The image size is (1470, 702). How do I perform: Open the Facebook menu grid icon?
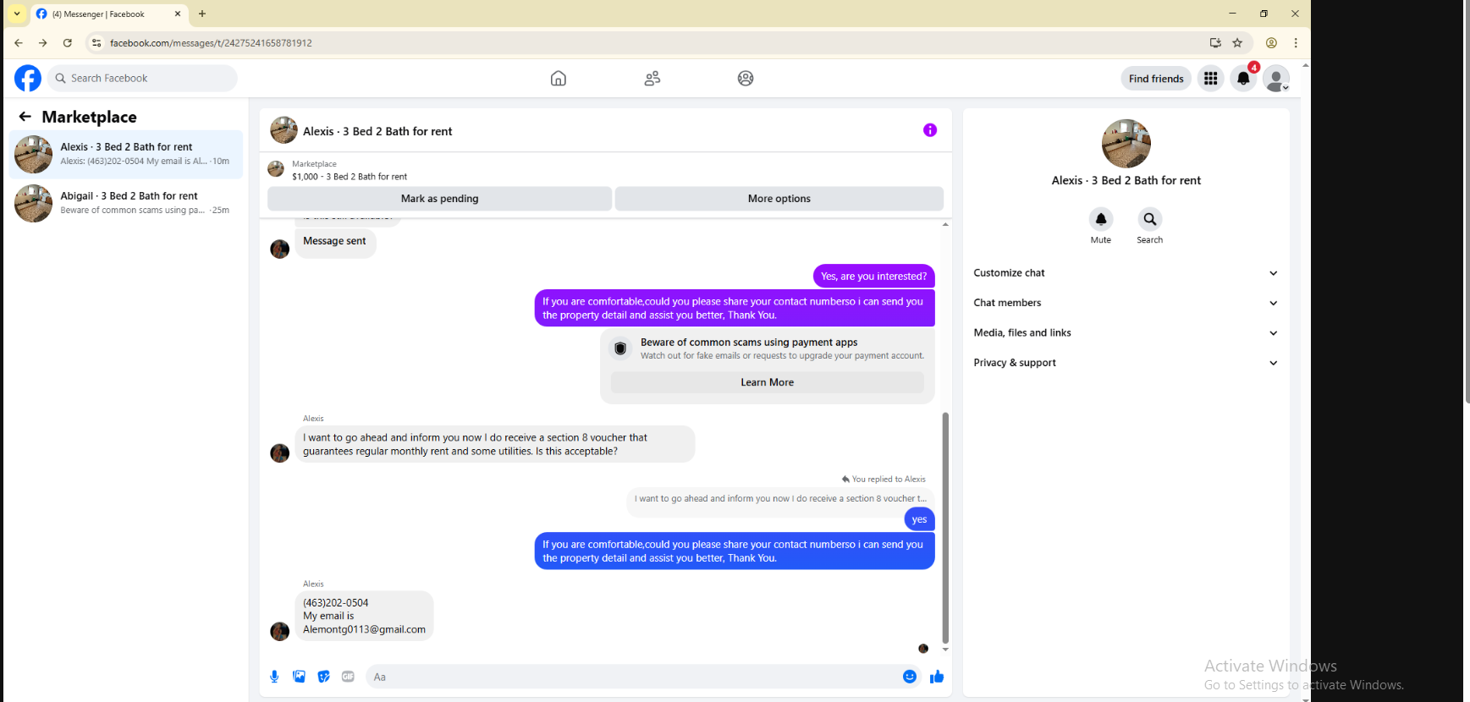point(1211,79)
